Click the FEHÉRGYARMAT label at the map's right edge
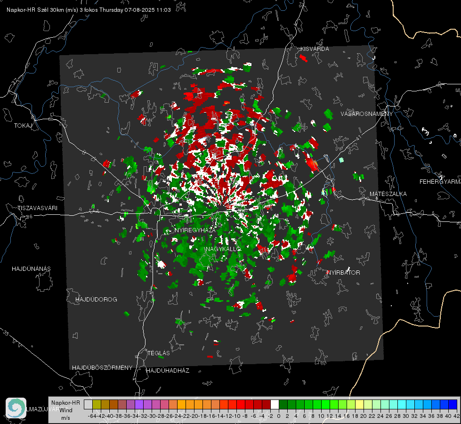 (440, 182)
